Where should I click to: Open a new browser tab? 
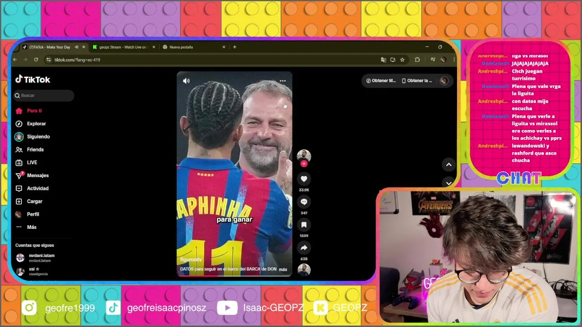[x=235, y=47]
